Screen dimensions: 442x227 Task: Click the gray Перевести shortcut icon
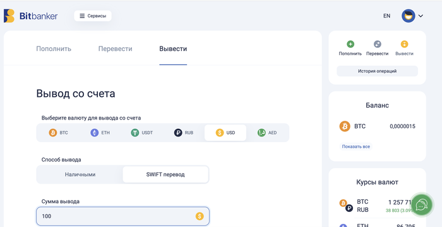[x=377, y=44]
